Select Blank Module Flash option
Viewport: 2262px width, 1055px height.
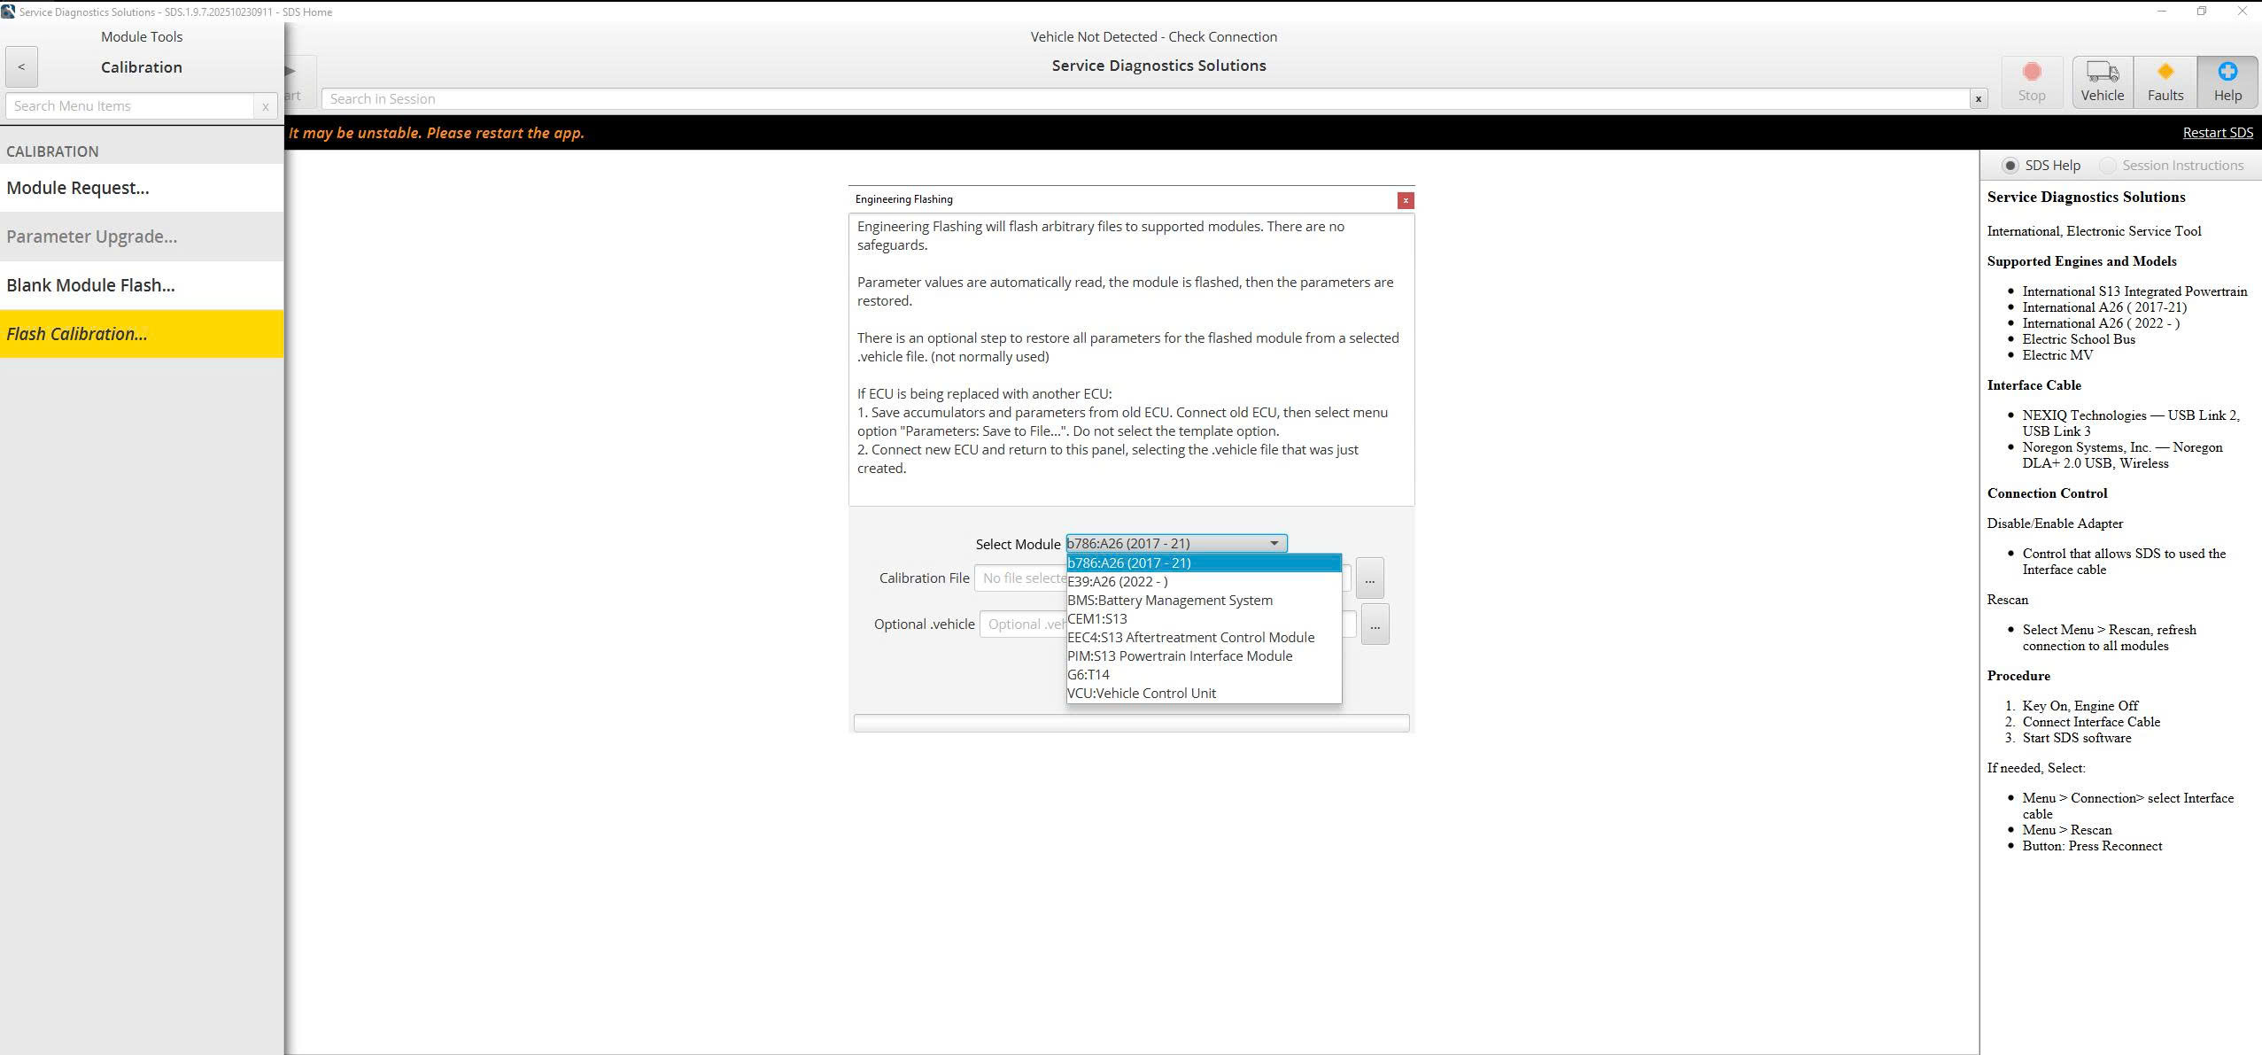[90, 284]
